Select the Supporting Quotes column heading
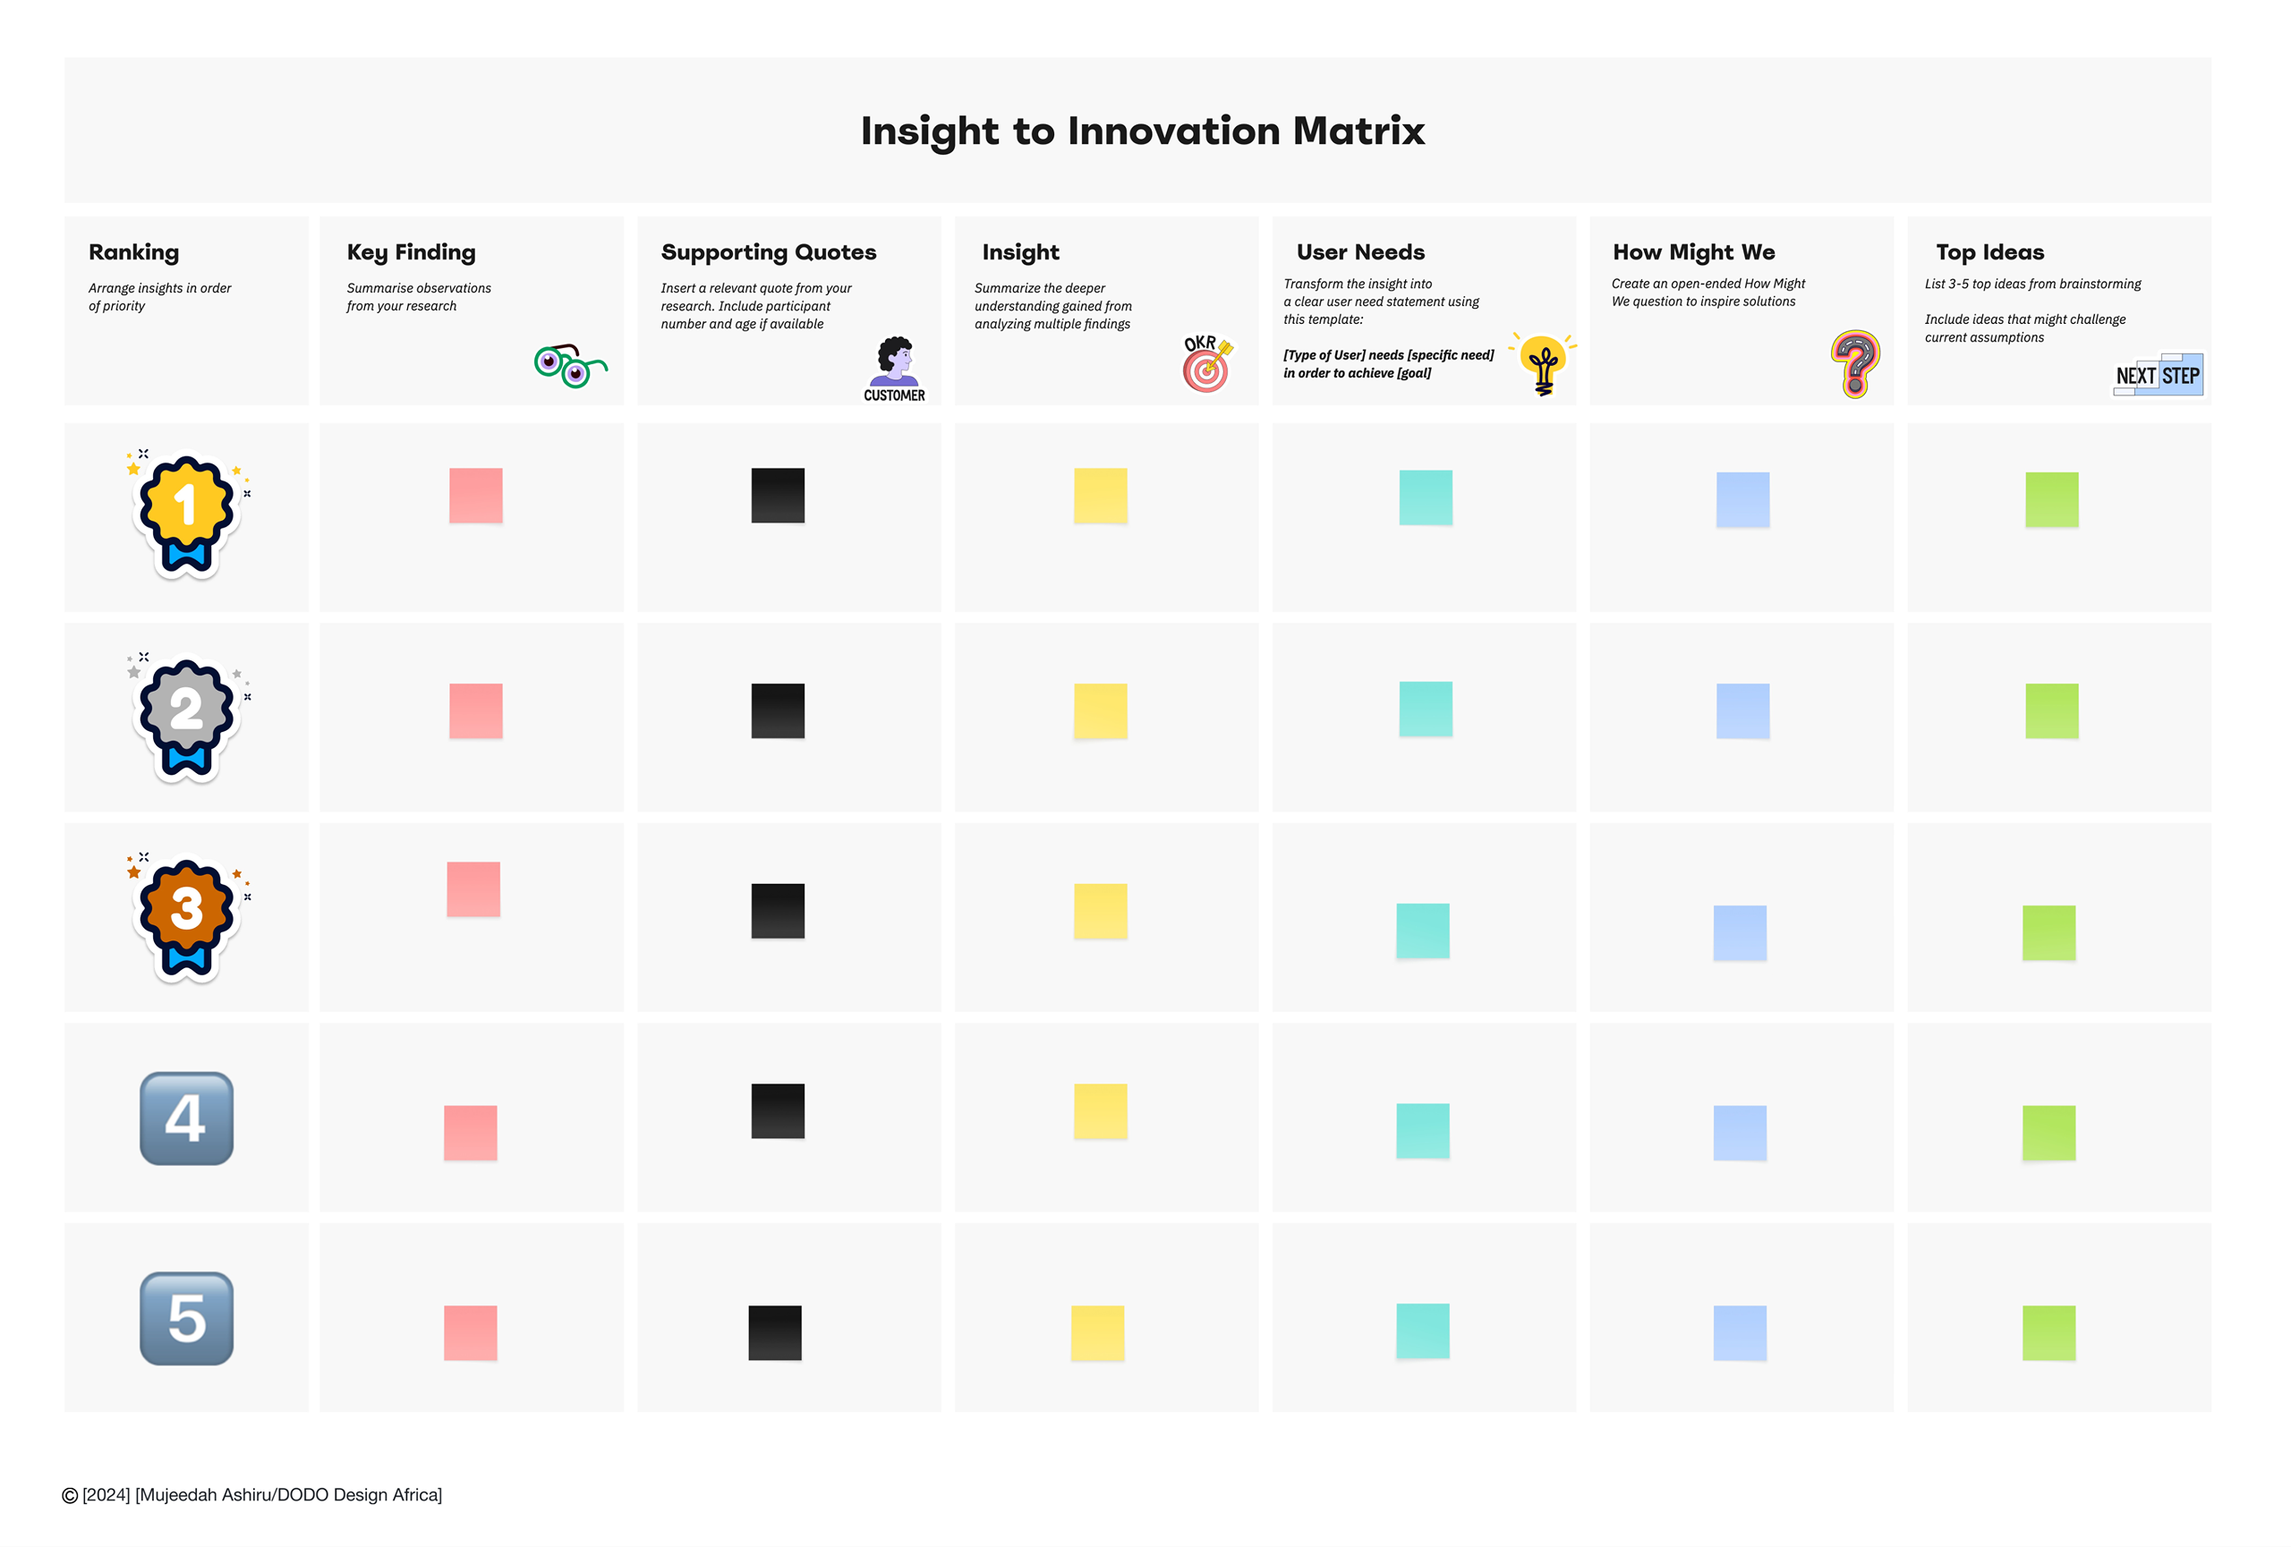2291x1547 pixels. [x=768, y=252]
